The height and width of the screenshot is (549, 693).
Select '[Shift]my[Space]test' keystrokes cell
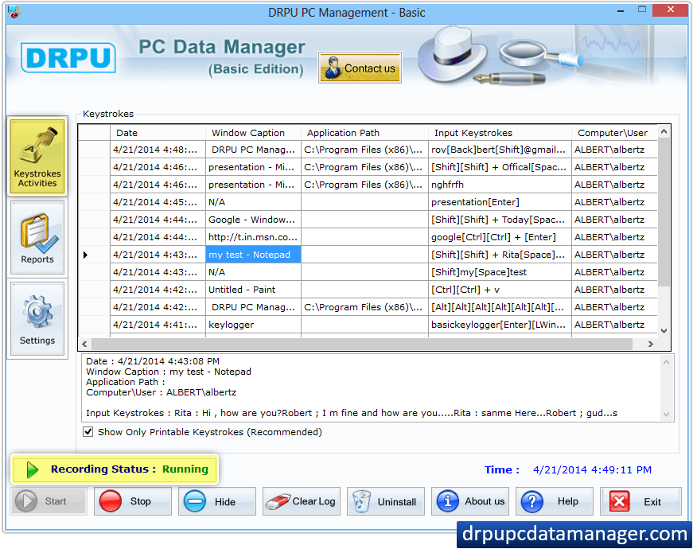point(500,272)
